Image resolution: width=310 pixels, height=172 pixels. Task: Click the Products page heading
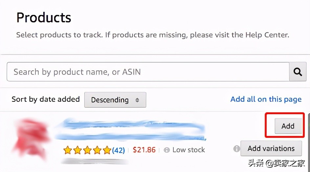[x=44, y=17]
